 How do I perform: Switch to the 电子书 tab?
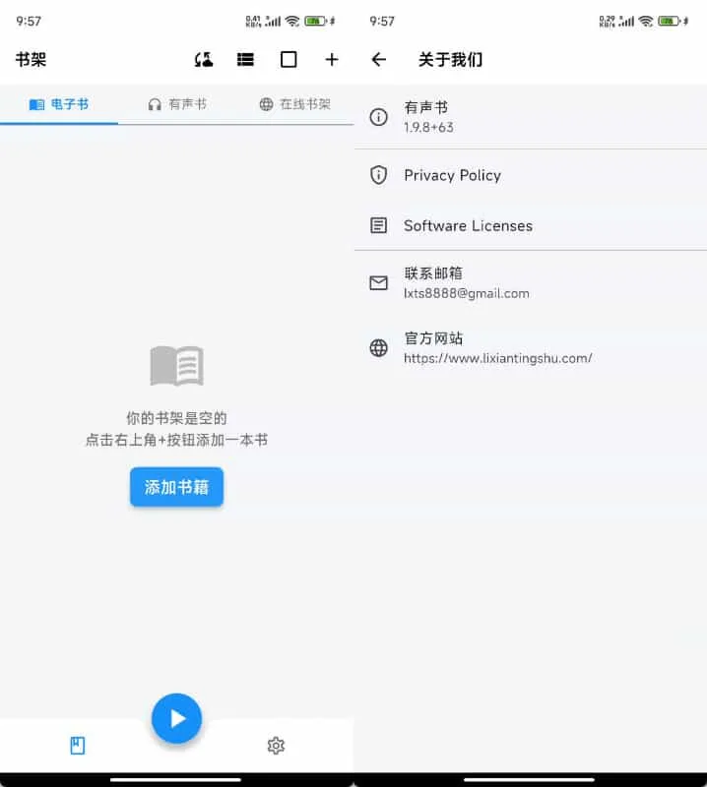coord(59,104)
